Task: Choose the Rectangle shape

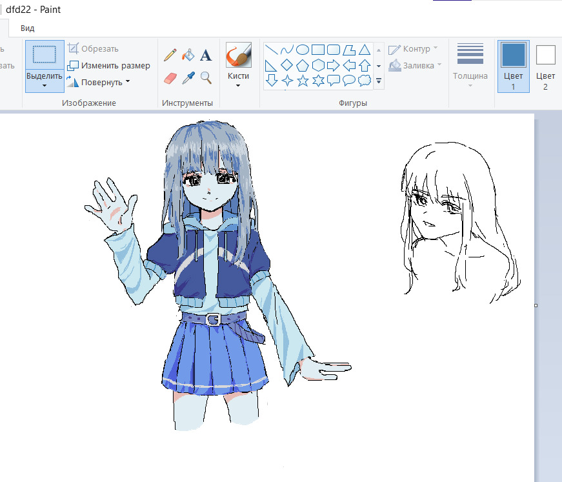Action: [x=318, y=50]
